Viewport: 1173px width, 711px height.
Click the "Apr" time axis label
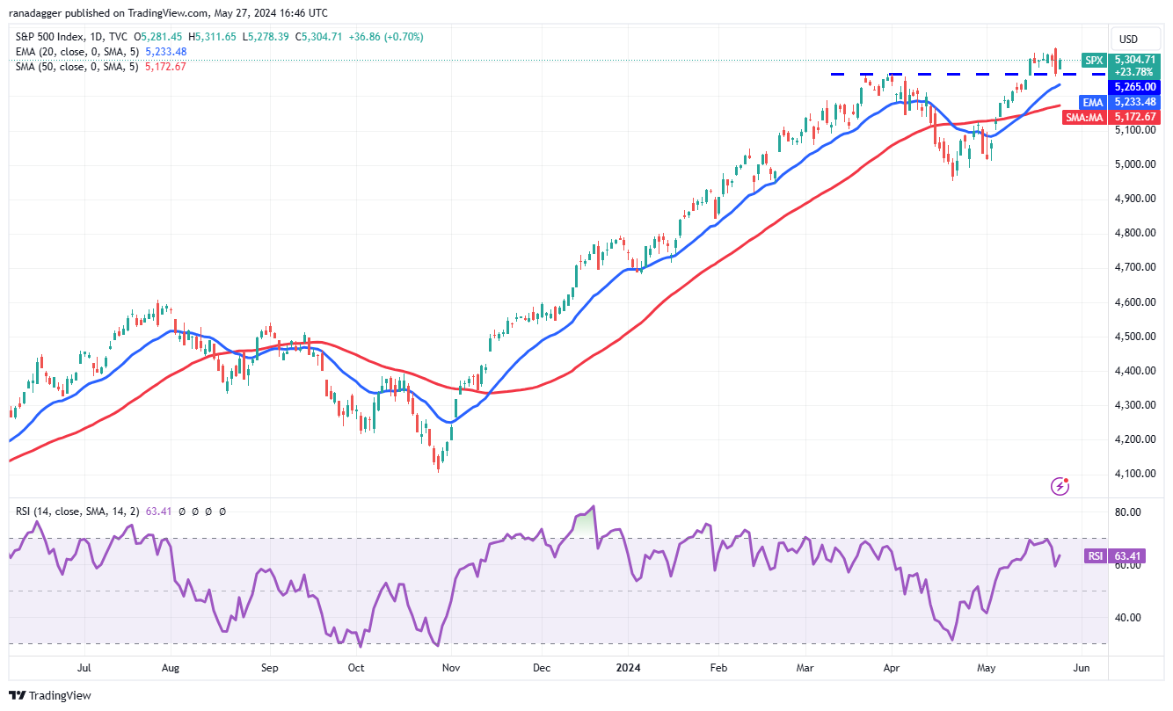coord(891,668)
